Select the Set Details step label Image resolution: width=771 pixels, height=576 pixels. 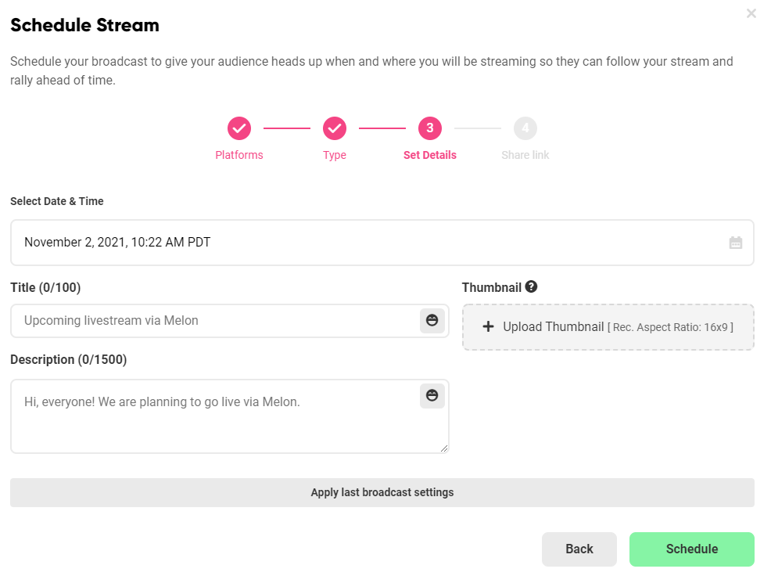coord(430,155)
